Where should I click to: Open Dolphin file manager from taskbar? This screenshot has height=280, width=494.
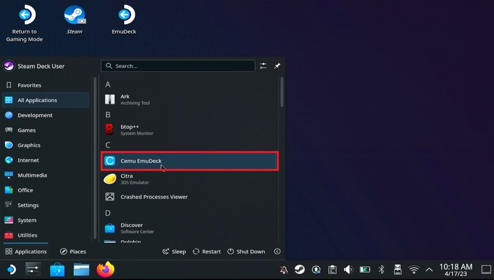(82, 270)
